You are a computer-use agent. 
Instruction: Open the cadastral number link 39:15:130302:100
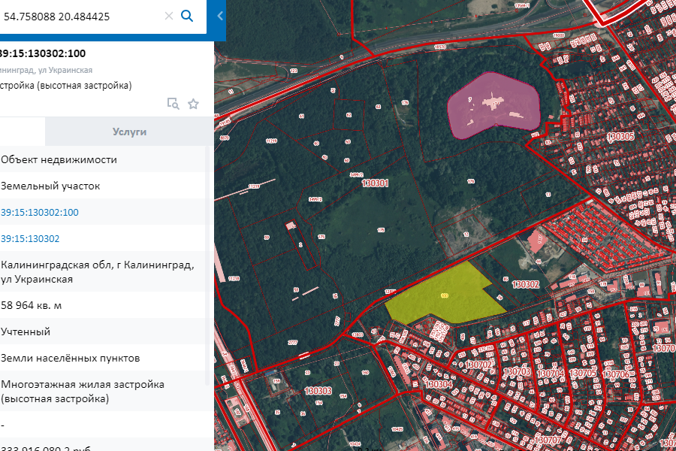pyautogui.click(x=40, y=213)
